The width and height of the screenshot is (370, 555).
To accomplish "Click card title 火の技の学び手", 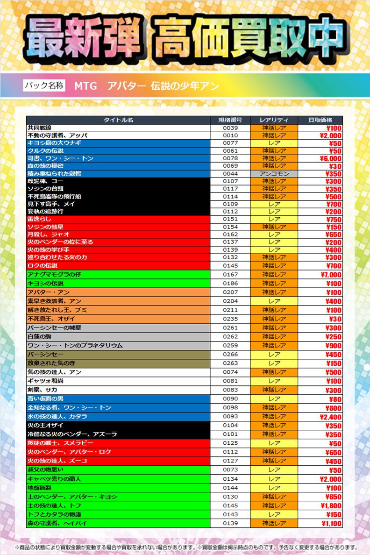I will pyautogui.click(x=49, y=249).
